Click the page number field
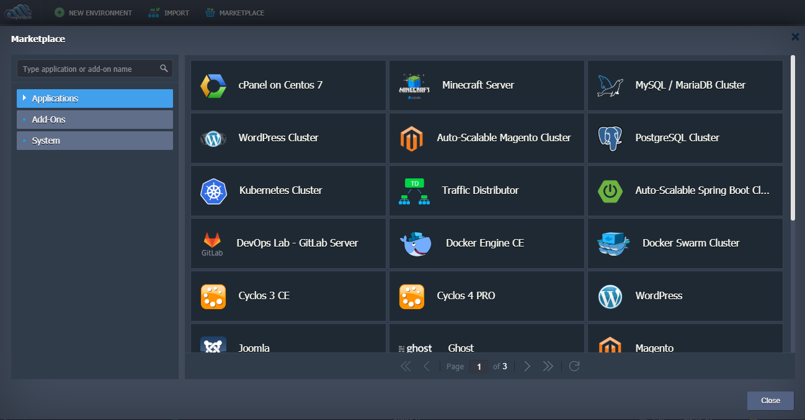 point(478,366)
